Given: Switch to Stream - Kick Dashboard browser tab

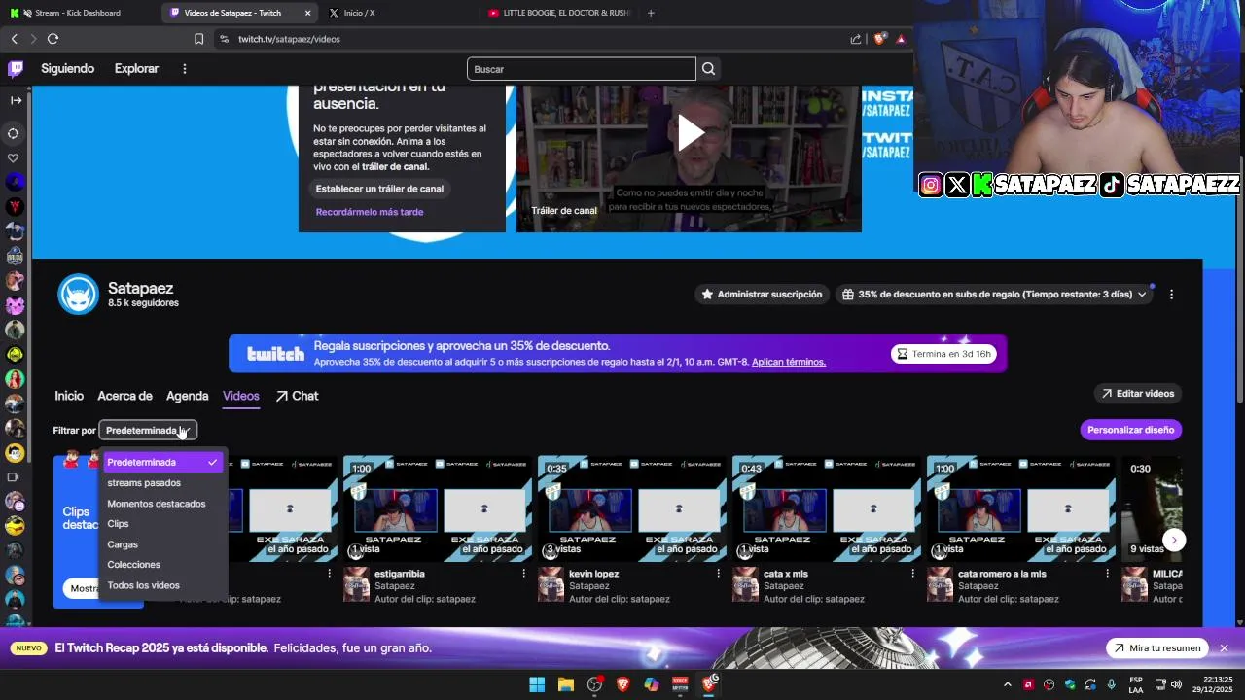Looking at the screenshot, I should pyautogui.click(x=78, y=13).
